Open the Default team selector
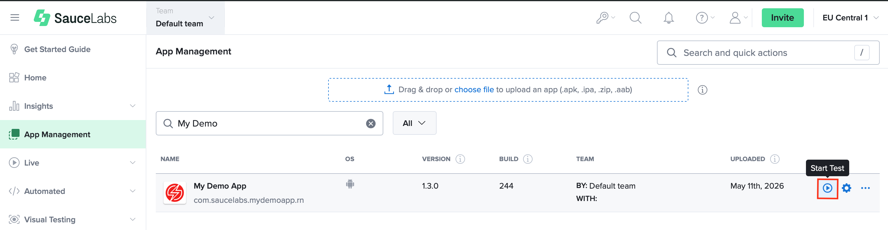888x230 pixels. 185,17
